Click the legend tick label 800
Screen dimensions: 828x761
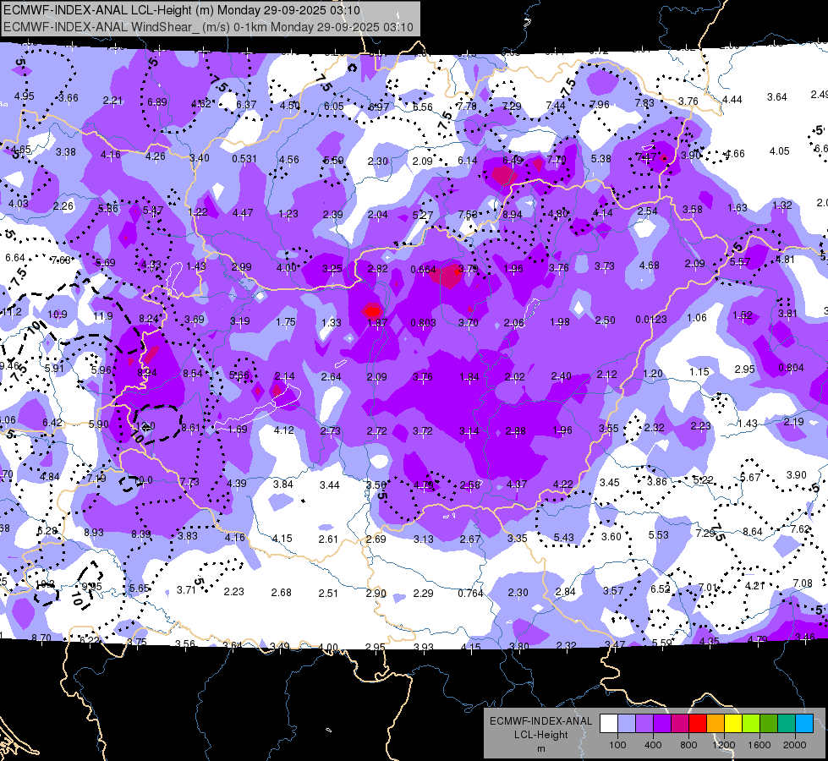(x=688, y=745)
